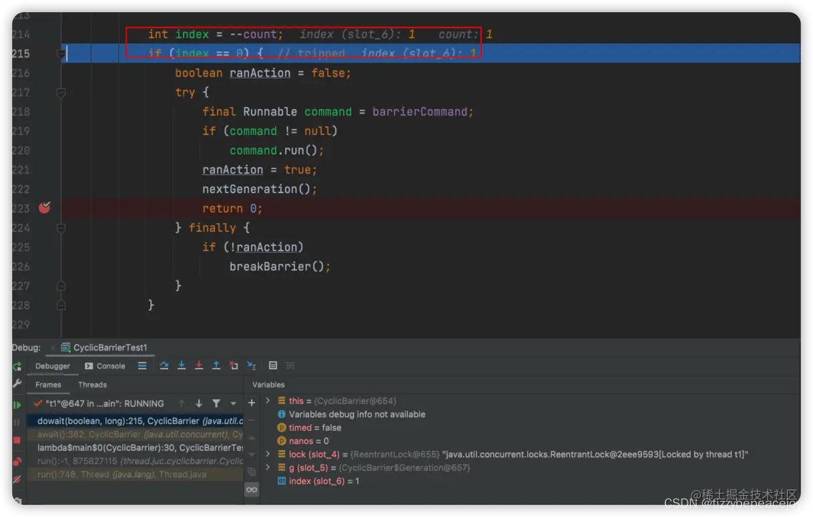This screenshot has width=813, height=517.
Task: Click the Debug: tool window label
Action: 26,347
